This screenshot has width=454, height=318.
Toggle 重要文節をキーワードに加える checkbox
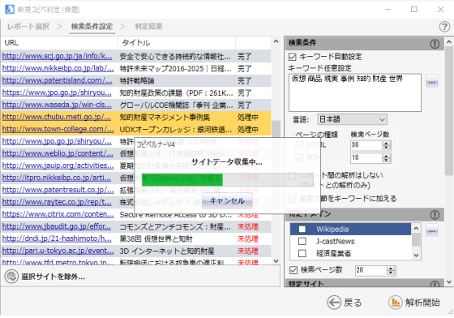click(293, 199)
